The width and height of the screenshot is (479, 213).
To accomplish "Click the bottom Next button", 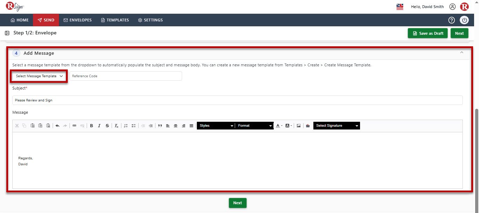I will 238,203.
